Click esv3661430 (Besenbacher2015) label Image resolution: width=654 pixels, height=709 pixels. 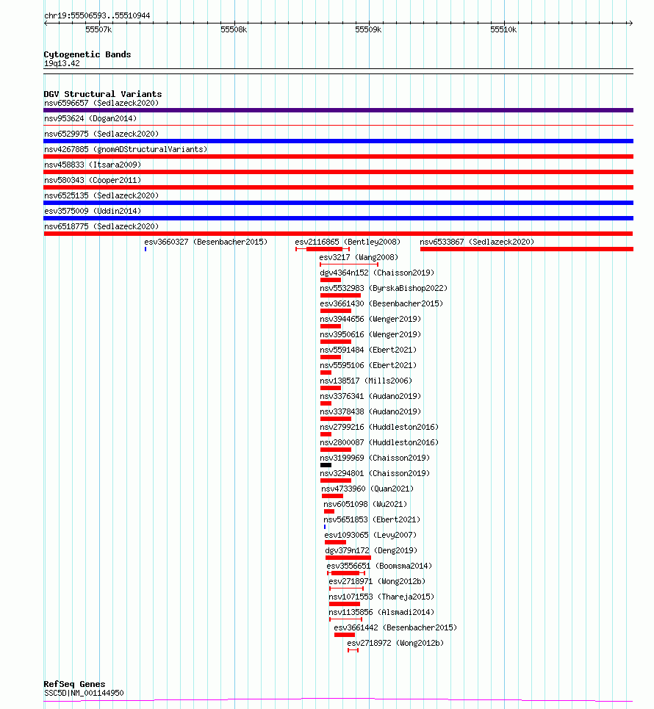click(381, 303)
